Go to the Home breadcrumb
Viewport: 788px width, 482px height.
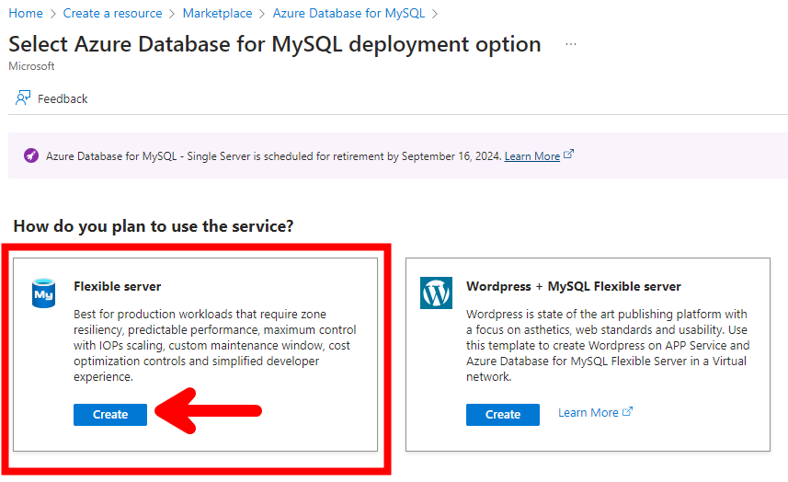[26, 13]
